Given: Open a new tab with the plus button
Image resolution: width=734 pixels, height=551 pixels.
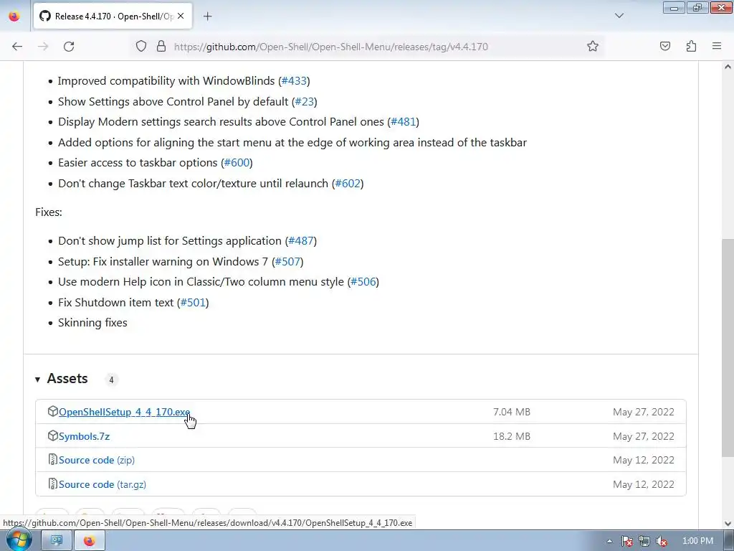Looking at the screenshot, I should 207,17.
